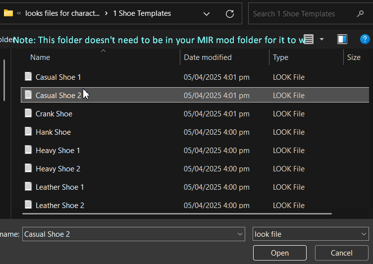373x264 pixels.
Task: Select the Casual Shoe 1 file
Action: coord(58,77)
